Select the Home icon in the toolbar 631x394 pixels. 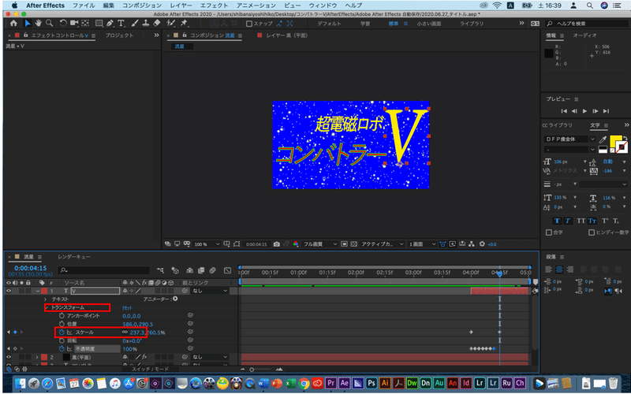coord(13,24)
